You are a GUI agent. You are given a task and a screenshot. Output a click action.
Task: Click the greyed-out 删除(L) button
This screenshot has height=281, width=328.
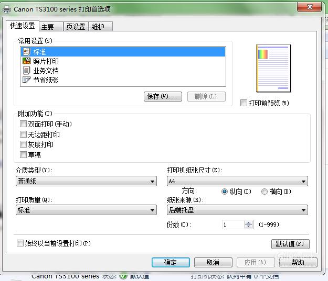(206, 97)
